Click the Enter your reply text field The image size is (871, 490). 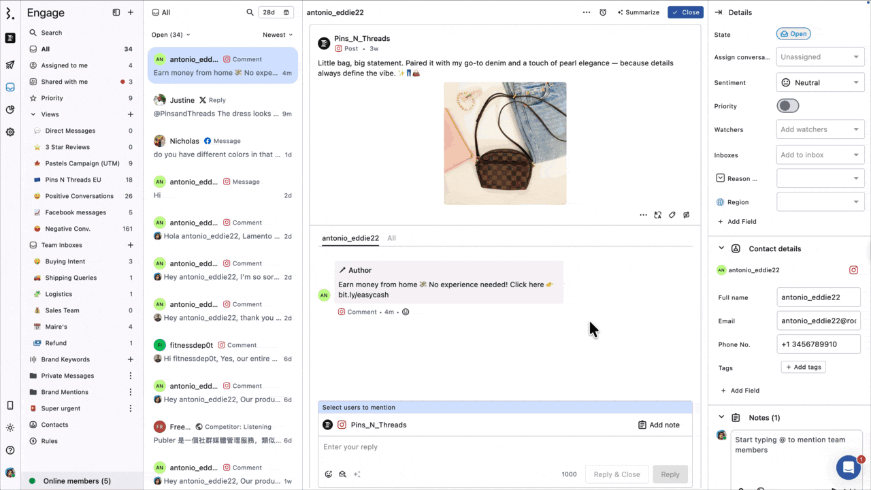coord(504,447)
